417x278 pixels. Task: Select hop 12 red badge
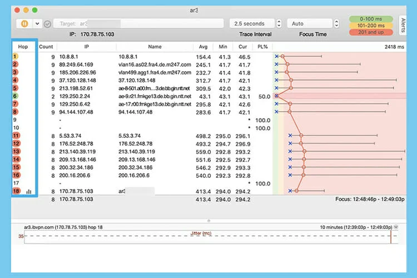click(16, 143)
